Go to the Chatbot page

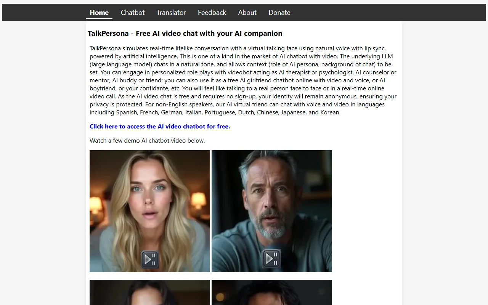pyautogui.click(x=133, y=13)
